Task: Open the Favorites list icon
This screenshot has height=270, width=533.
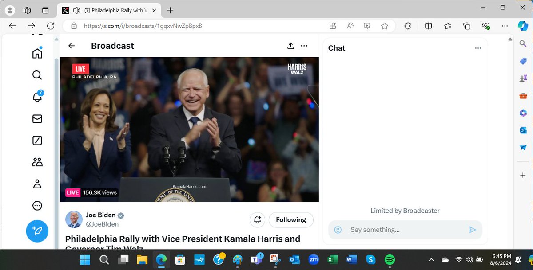Action: pyautogui.click(x=448, y=26)
